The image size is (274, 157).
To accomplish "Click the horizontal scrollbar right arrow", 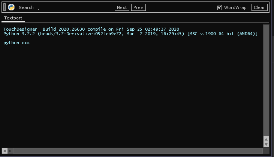I will [10, 151].
